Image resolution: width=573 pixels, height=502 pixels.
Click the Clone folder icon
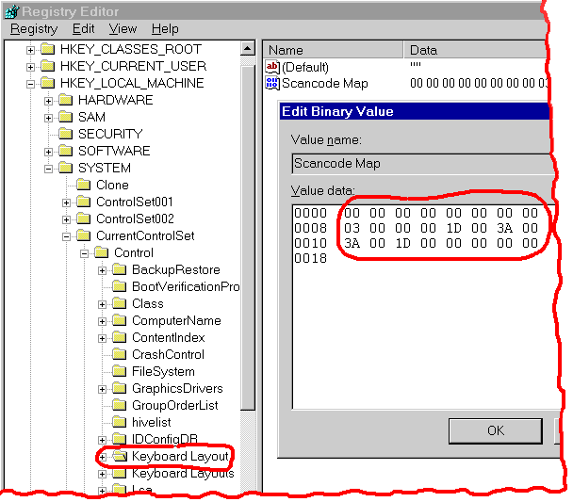coord(84,185)
